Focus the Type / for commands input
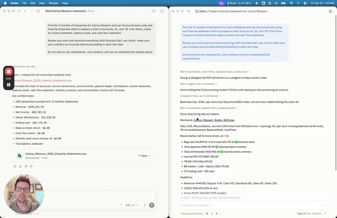The height and width of the screenshot is (218, 337). pyautogui.click(x=253, y=205)
